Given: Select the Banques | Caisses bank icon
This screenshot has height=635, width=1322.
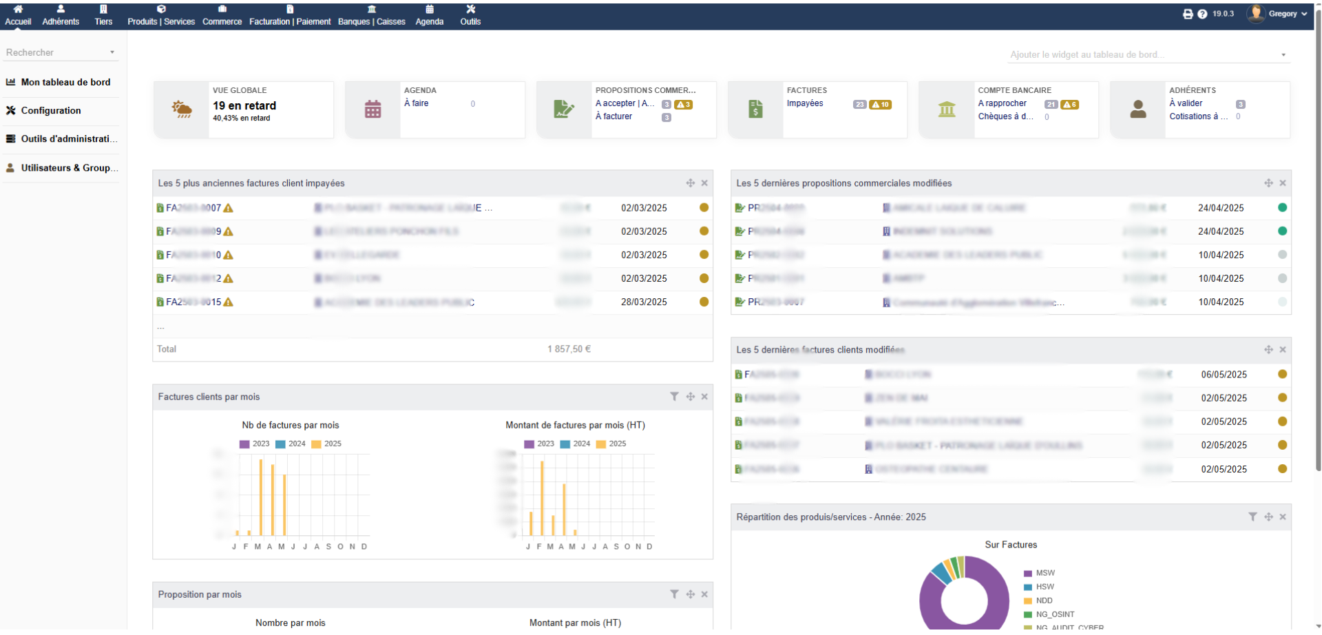Looking at the screenshot, I should tap(372, 10).
